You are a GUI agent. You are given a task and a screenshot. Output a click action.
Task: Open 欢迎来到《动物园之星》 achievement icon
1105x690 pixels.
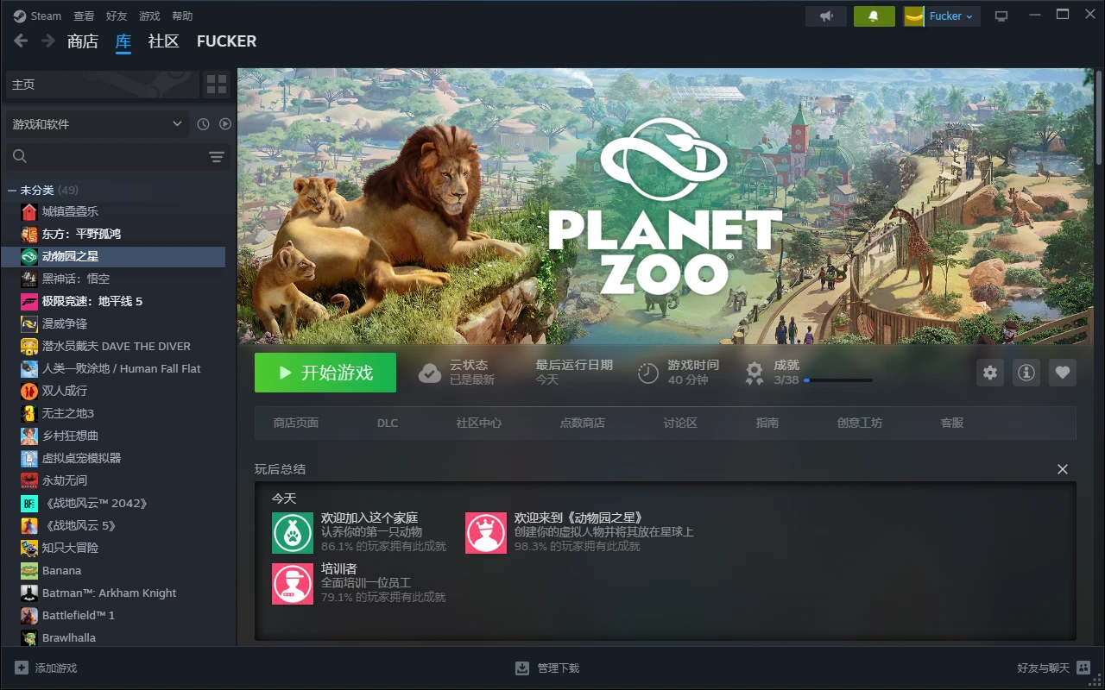(486, 533)
